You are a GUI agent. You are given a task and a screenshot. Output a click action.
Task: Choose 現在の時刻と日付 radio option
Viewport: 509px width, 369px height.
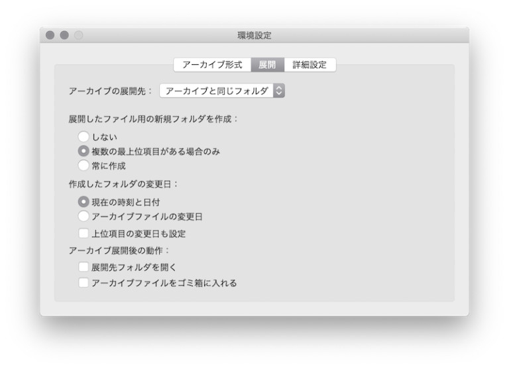click(84, 202)
